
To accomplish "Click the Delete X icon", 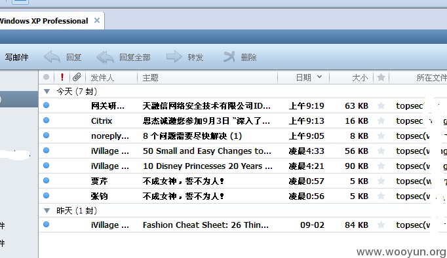I will (x=229, y=57).
